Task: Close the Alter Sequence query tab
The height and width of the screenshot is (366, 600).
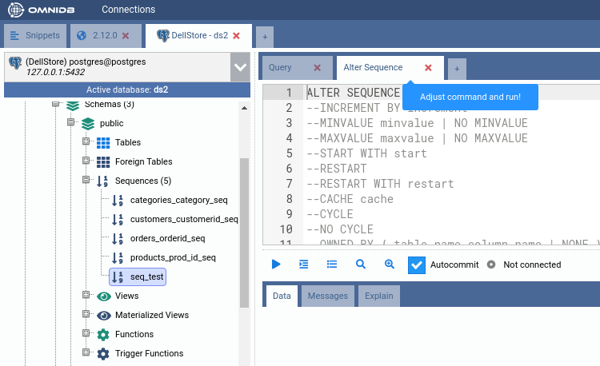Action: point(428,68)
